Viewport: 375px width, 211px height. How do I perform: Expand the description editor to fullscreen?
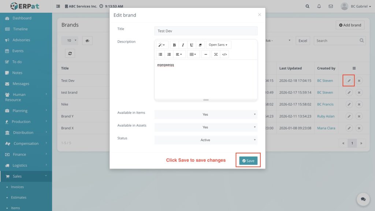216,54
